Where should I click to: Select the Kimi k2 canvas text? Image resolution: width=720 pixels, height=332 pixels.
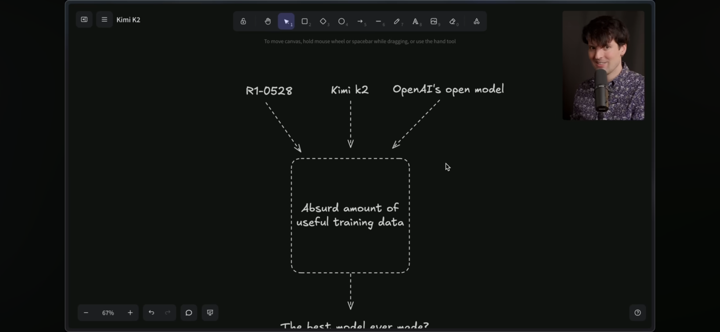[350, 90]
